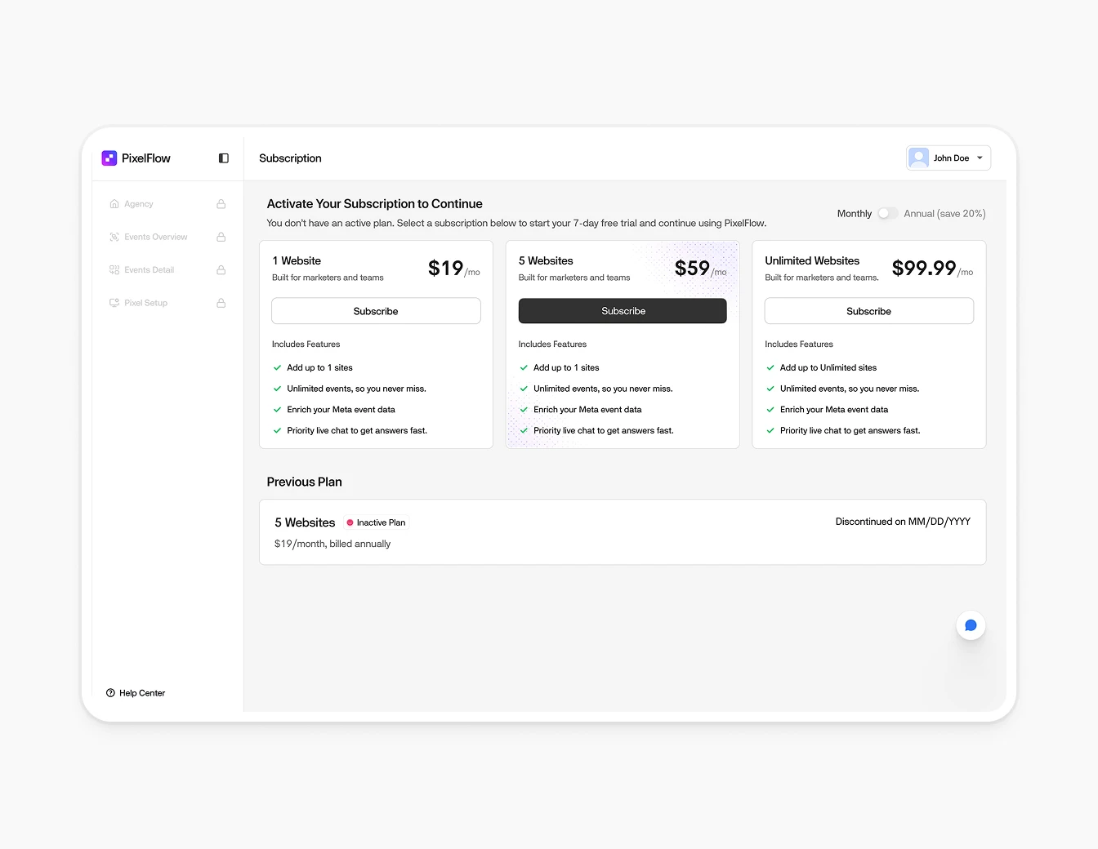
Task: Expand the user menu chevron
Action: [979, 158]
